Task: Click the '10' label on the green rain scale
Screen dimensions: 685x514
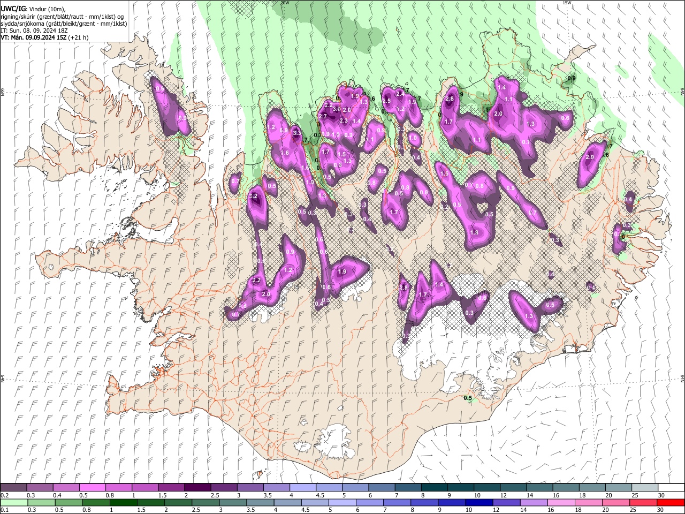Action: click(x=468, y=510)
